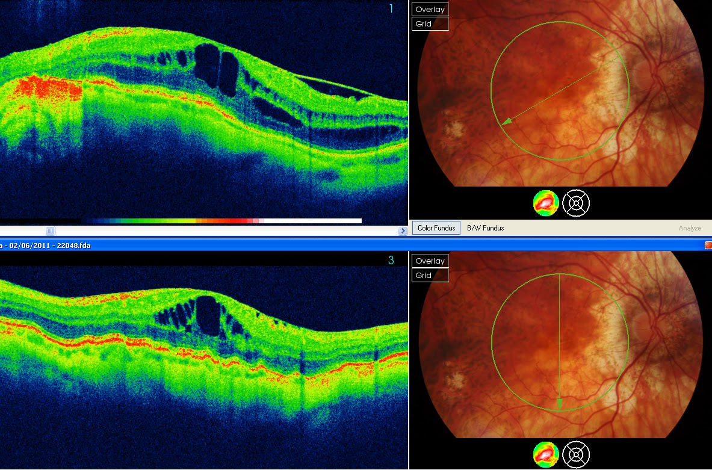Click the red button on the blue title bar
Image resolution: width=712 pixels, height=470 pixels.
(708, 245)
